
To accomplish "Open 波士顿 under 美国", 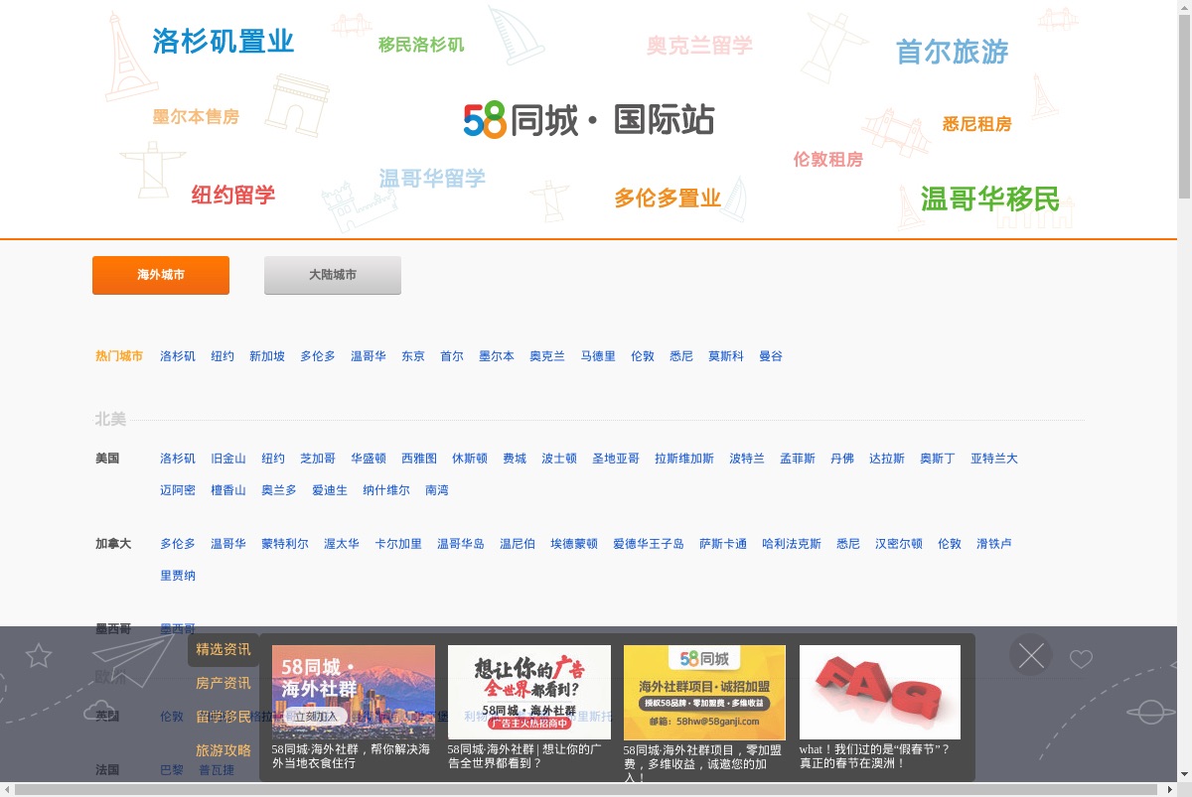I will click(559, 459).
